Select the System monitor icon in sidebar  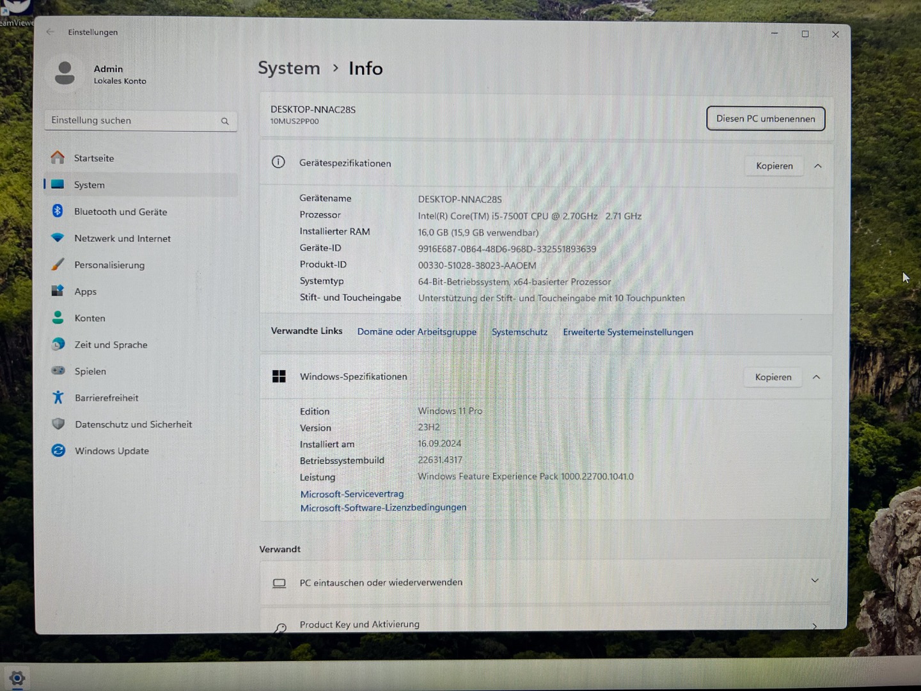pos(58,184)
